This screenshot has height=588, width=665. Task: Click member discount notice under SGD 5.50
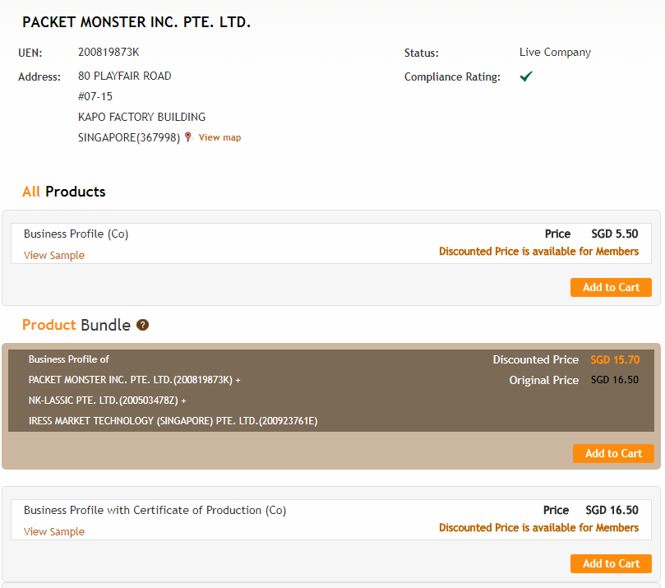[538, 252]
